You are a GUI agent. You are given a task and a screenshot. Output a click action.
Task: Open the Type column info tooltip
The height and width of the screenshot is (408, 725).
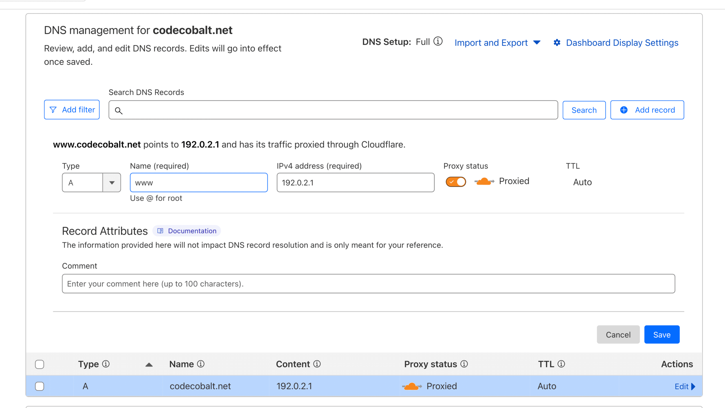coord(106,364)
